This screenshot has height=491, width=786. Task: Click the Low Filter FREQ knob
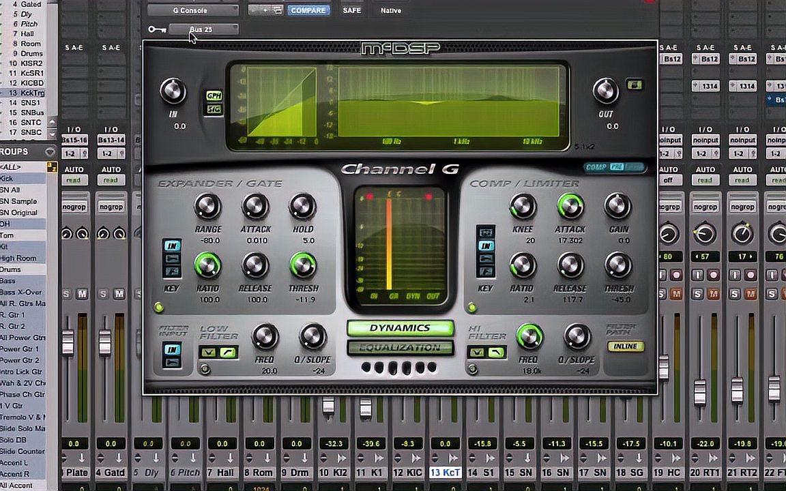(265, 336)
